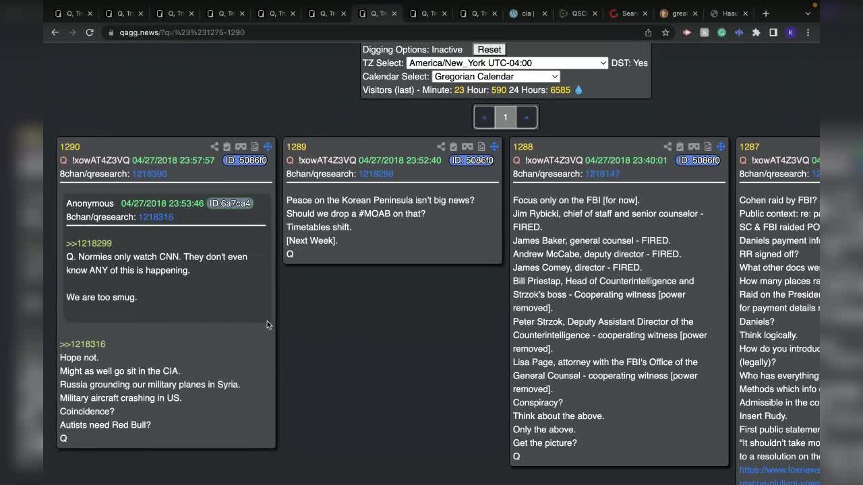Close the cia tab
The height and width of the screenshot is (485, 863).
pyautogui.click(x=545, y=13)
